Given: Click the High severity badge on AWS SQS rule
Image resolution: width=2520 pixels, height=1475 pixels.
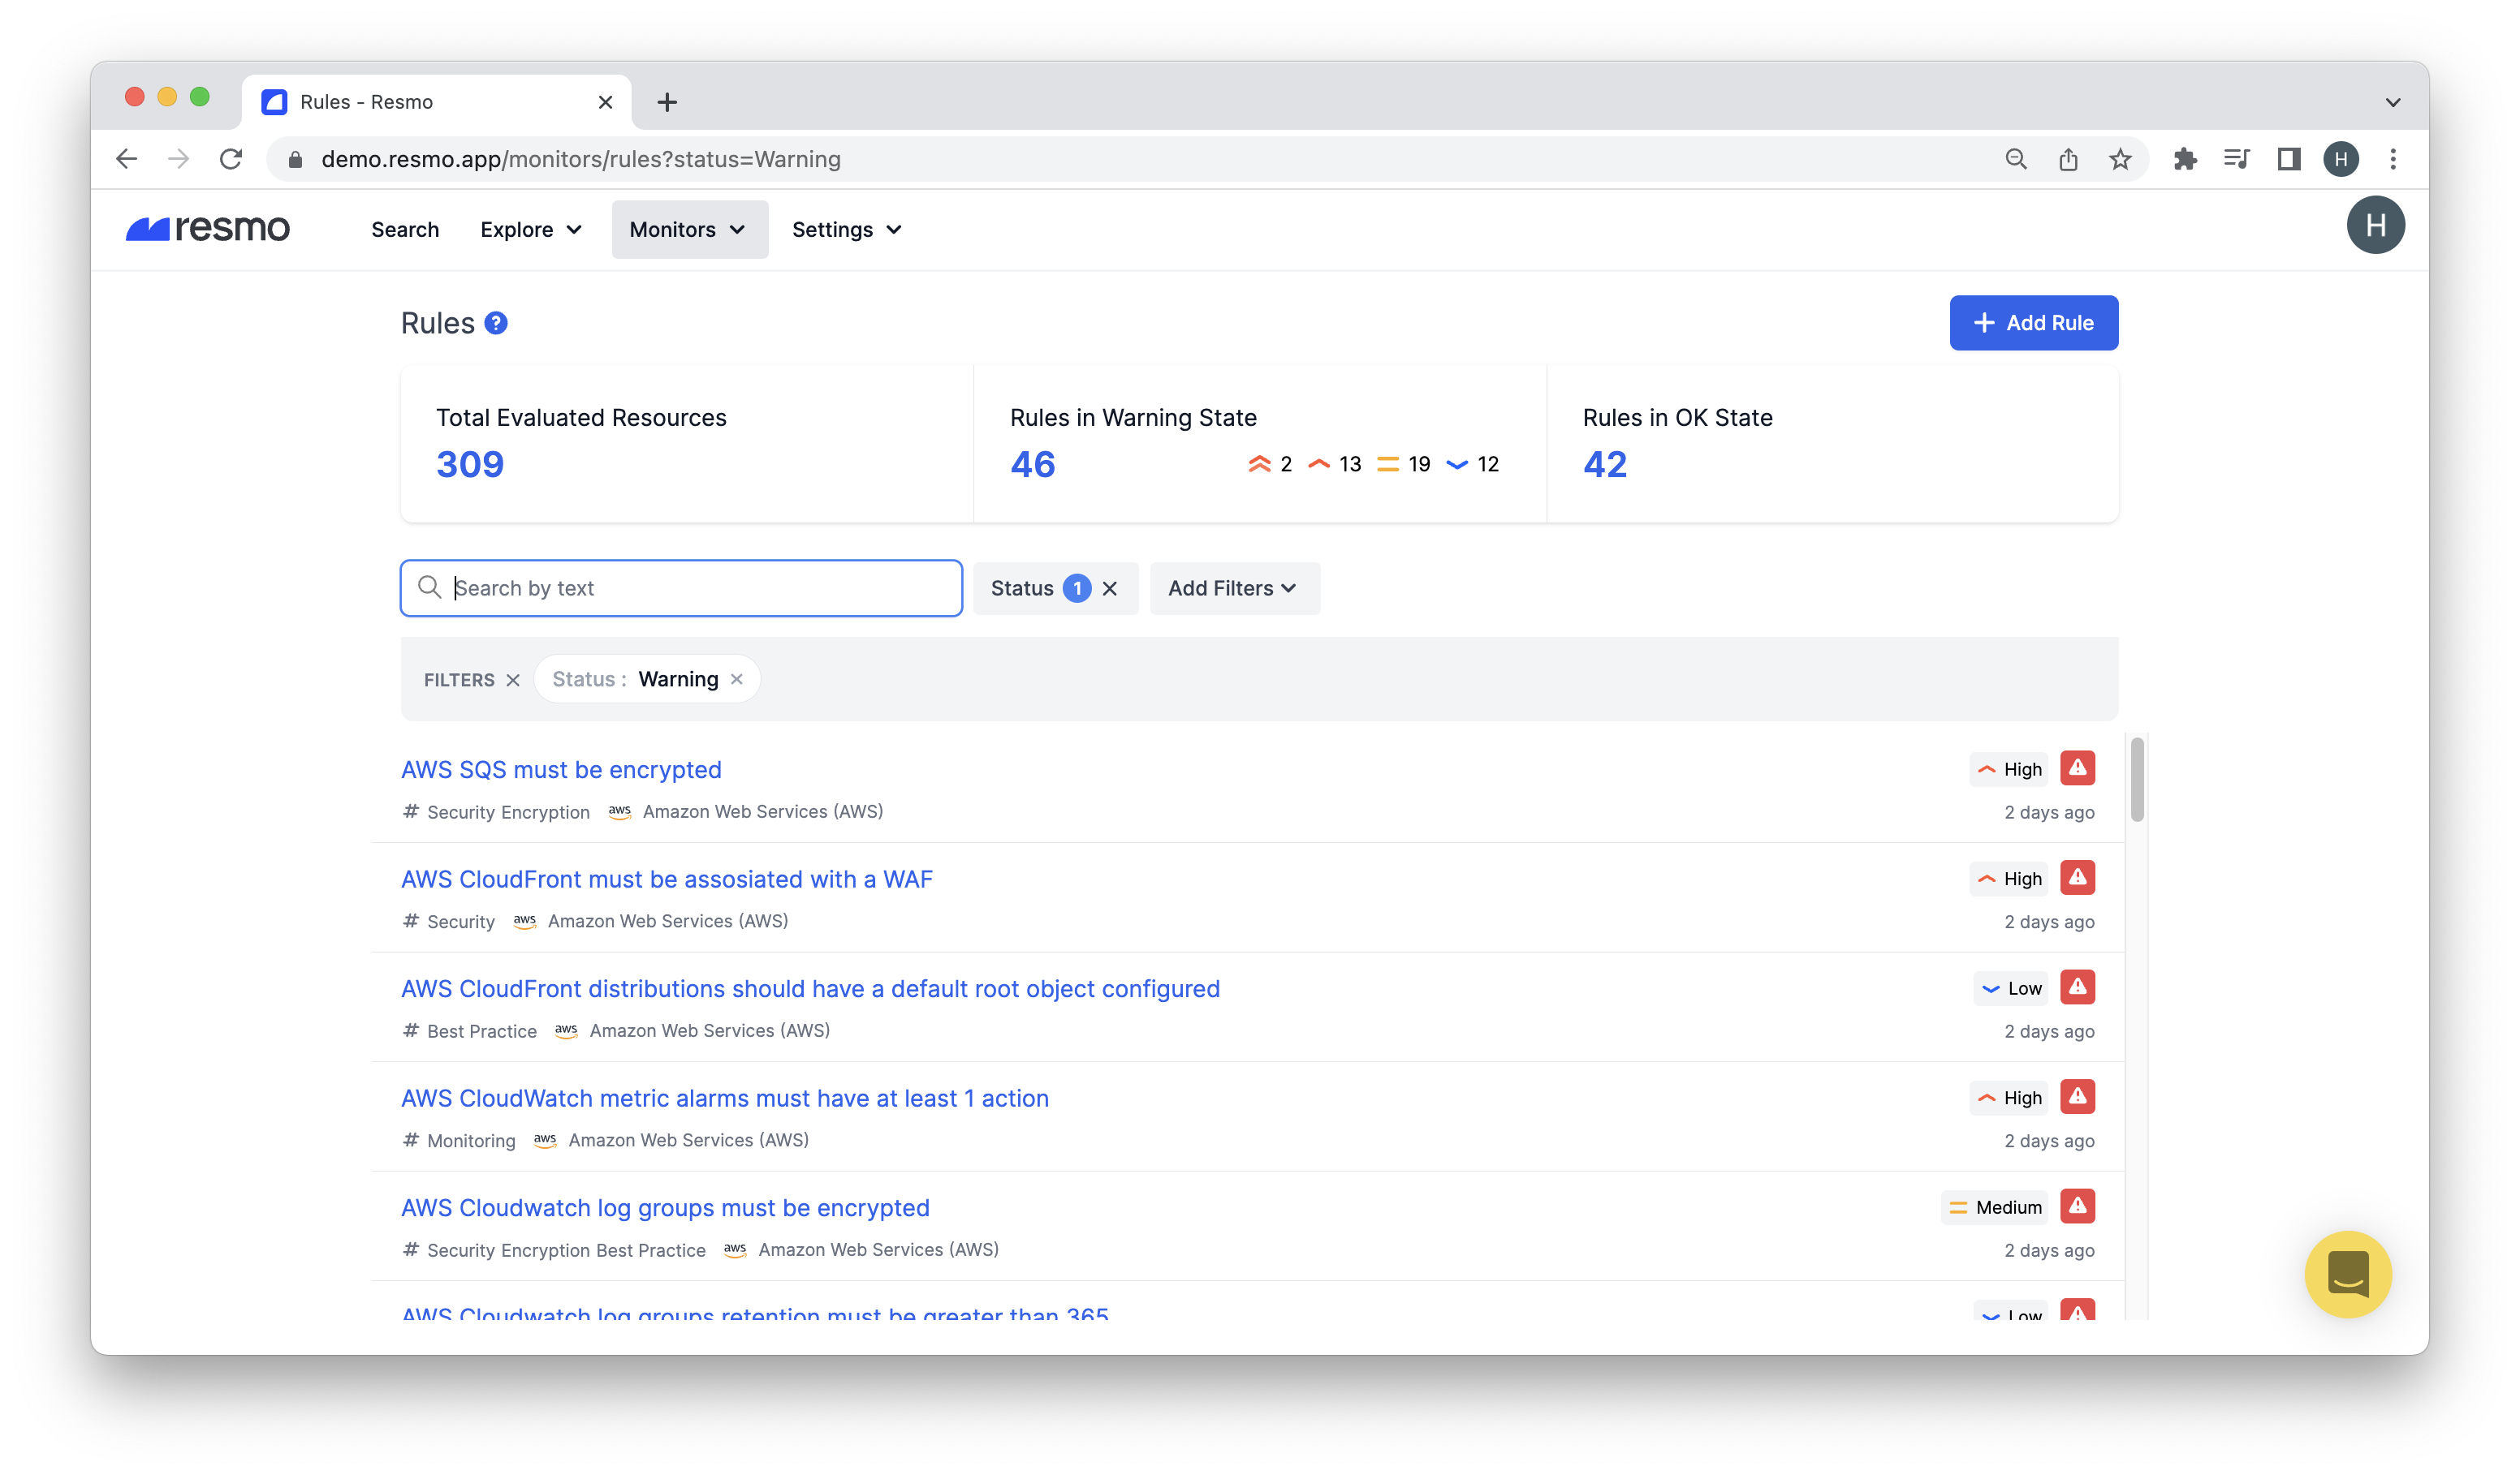Looking at the screenshot, I should tap(2009, 769).
